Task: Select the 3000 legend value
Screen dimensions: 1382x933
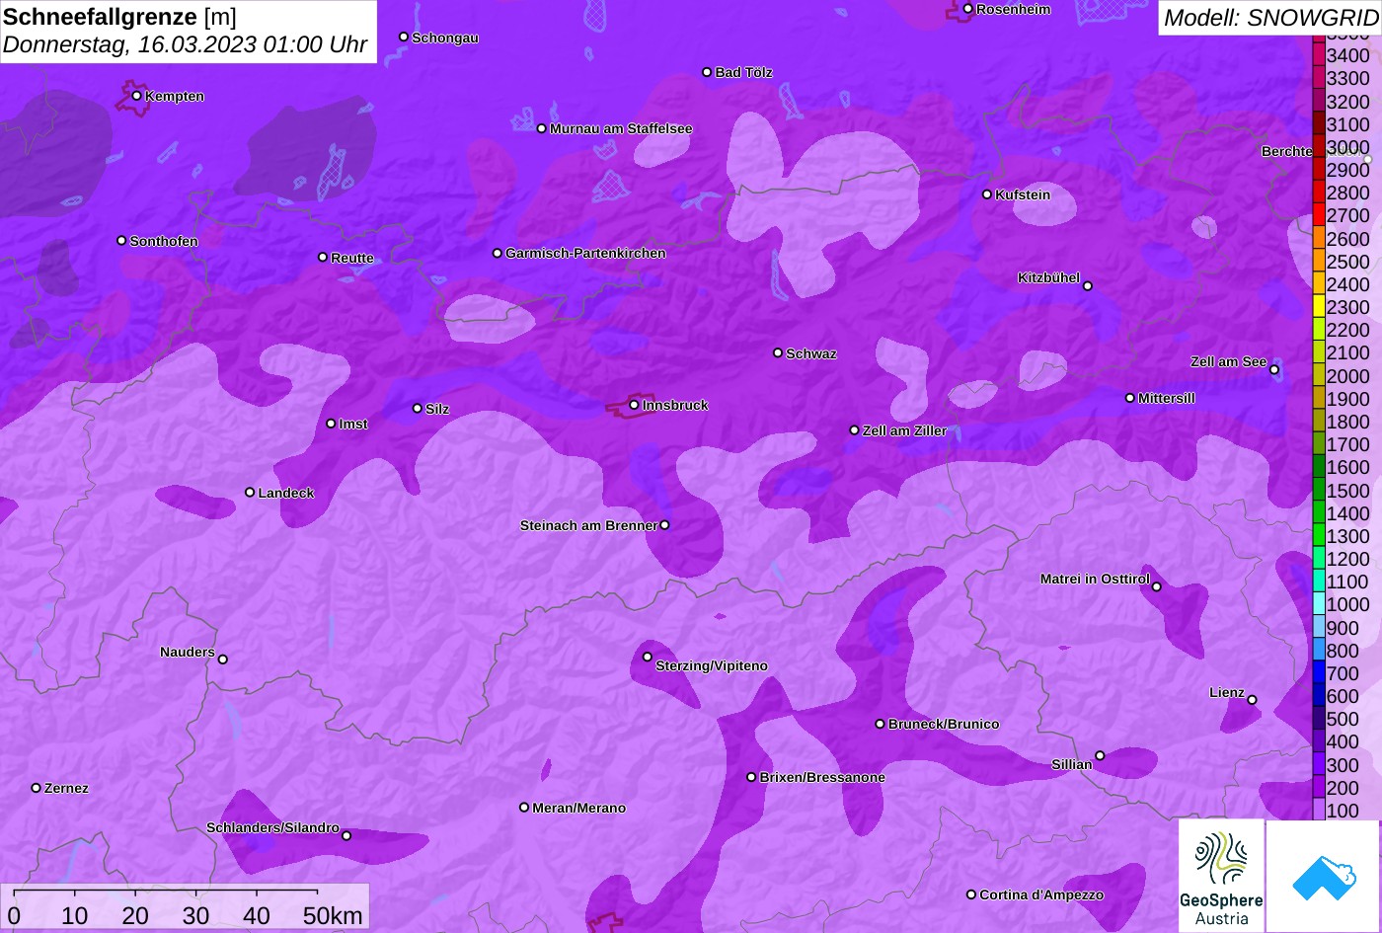Action: point(1348,147)
